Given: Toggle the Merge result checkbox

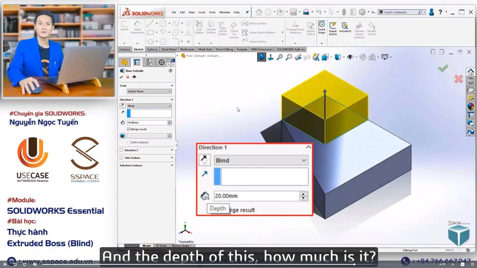Looking at the screenshot, I should click(129, 129).
